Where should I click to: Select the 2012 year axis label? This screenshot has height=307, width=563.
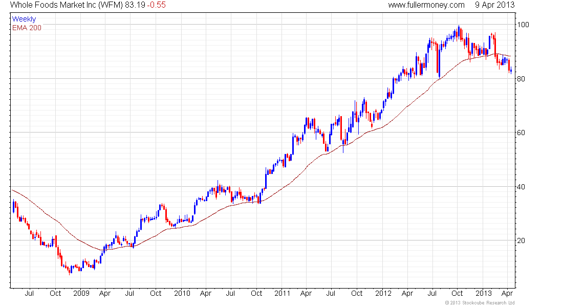(x=383, y=293)
